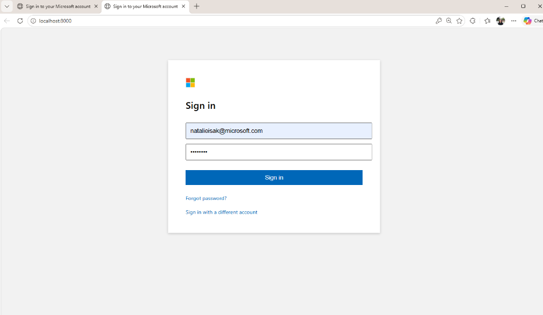Click the email field with natalieisak@microsoft.com
Viewport: 543px width, 315px height.
tap(279, 131)
